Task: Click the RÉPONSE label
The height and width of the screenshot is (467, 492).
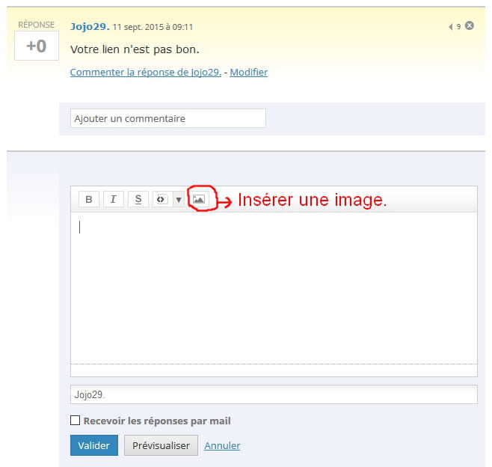Action: pos(36,25)
